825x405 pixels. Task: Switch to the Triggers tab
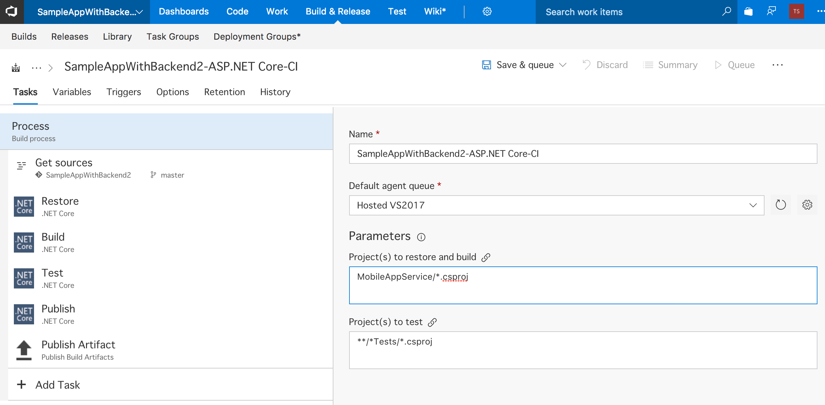(124, 92)
